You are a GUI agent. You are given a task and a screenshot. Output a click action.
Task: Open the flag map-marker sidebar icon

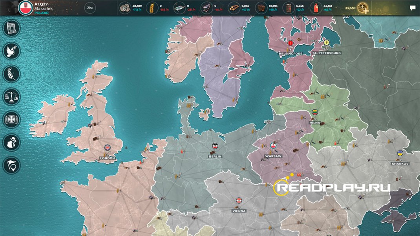click(x=11, y=165)
